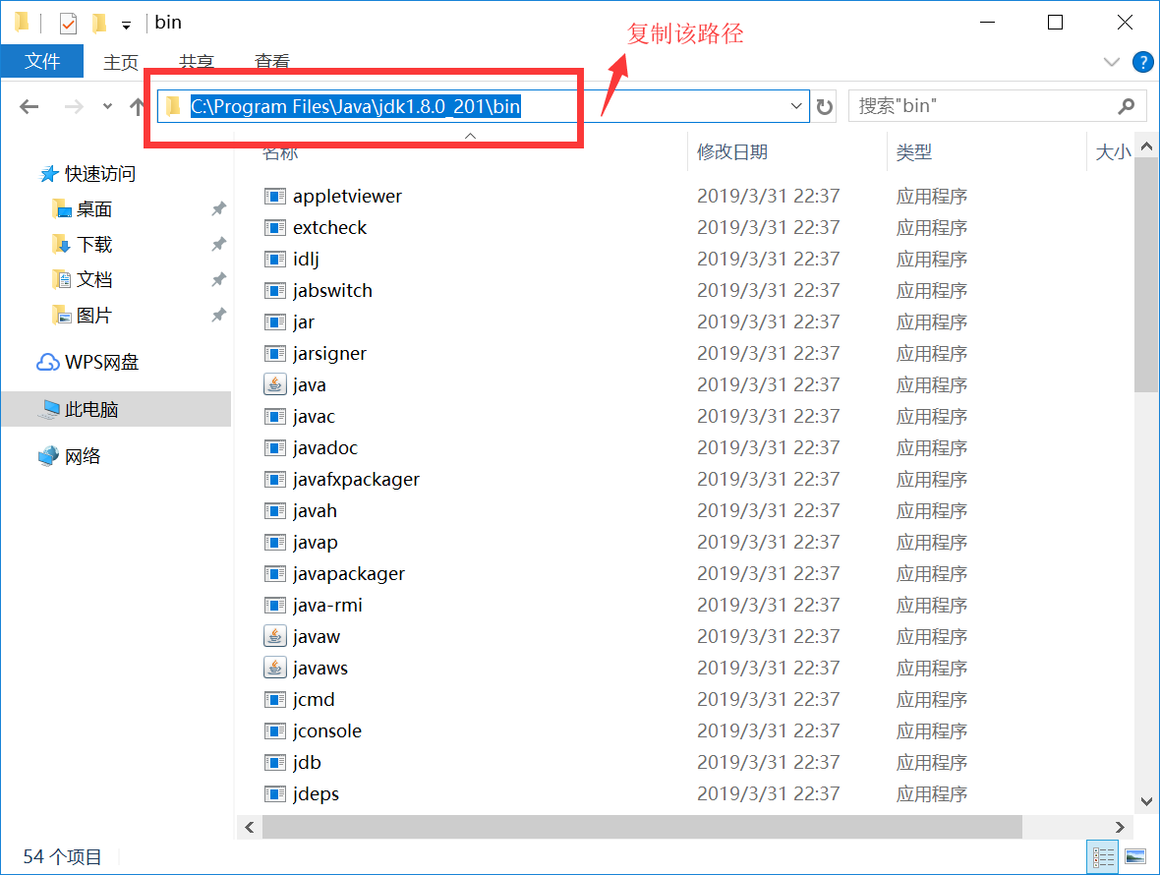Expand the address bar history dropdown
Screen dimensions: 1160x875
[x=796, y=106]
